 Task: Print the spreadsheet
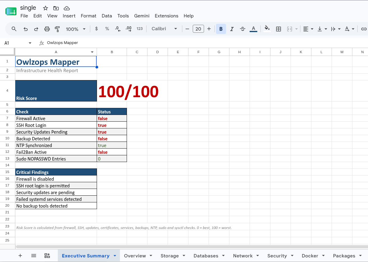(47, 29)
